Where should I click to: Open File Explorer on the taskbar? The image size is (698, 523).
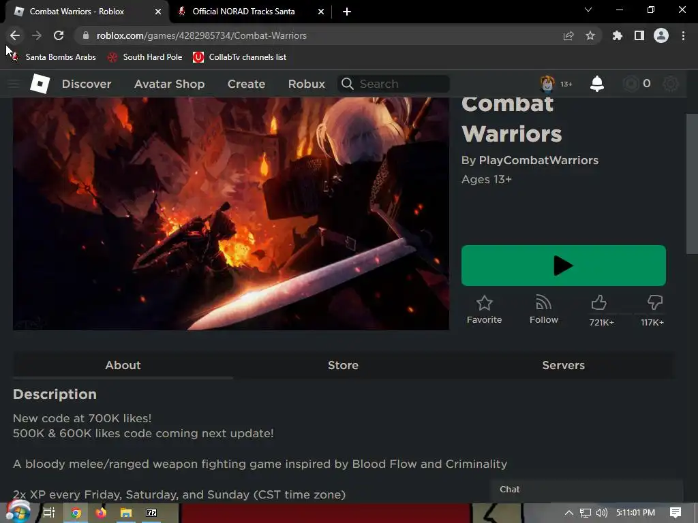click(x=126, y=513)
